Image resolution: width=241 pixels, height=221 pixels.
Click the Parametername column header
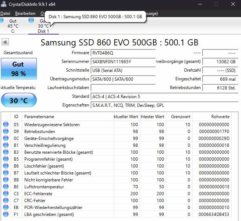(x=68, y=117)
